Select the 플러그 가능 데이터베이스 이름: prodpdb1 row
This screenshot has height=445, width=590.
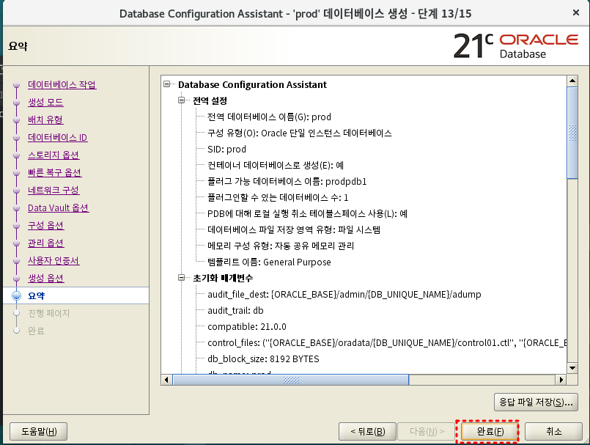pos(287,182)
